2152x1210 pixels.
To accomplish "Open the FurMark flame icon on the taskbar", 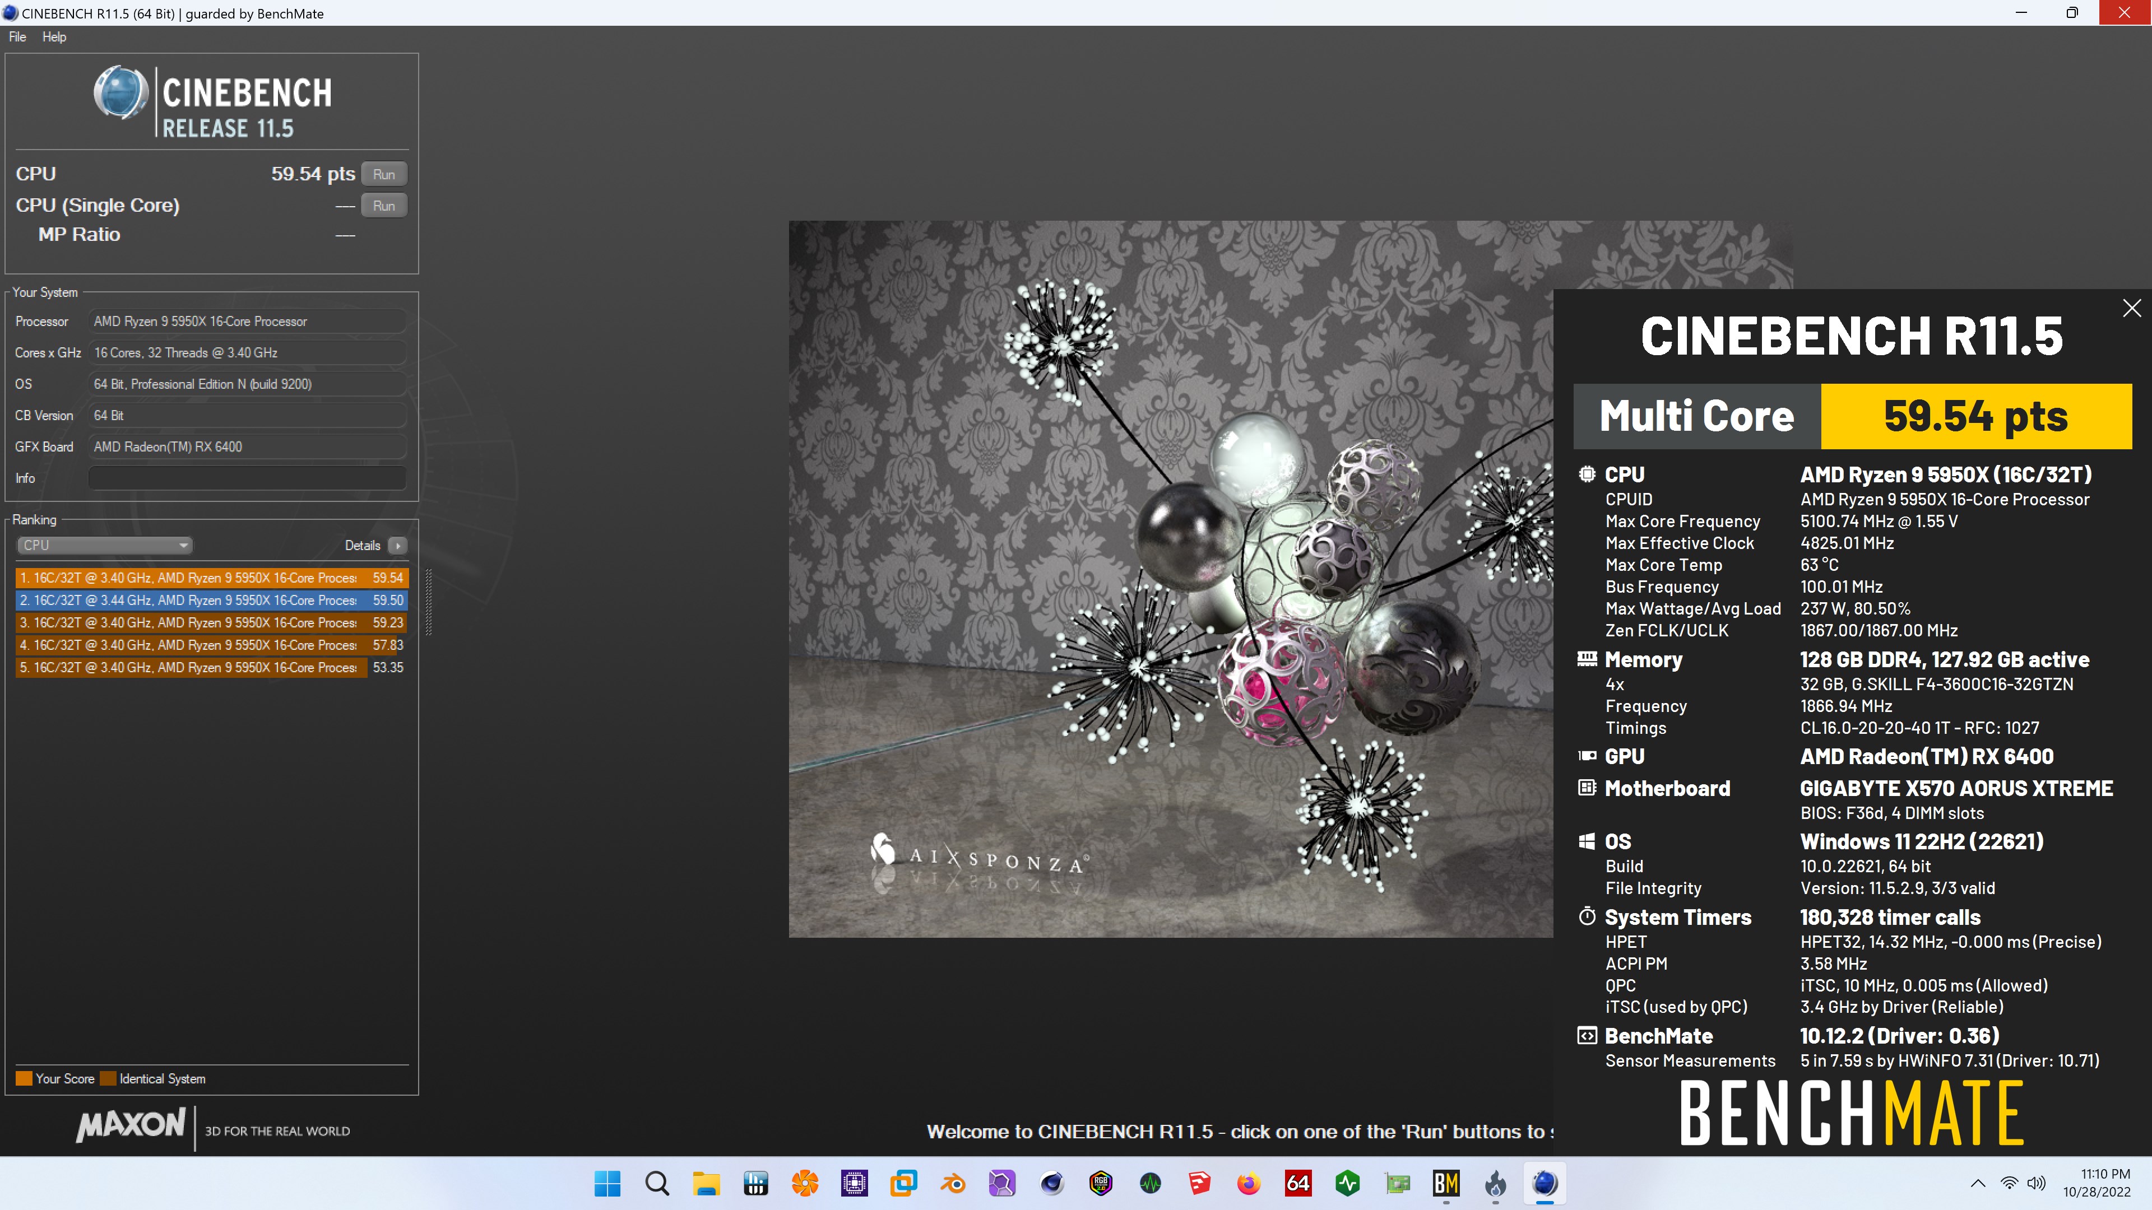I will 1495,1183.
